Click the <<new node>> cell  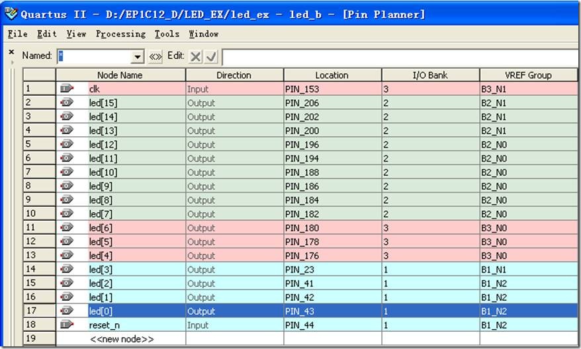click(121, 339)
